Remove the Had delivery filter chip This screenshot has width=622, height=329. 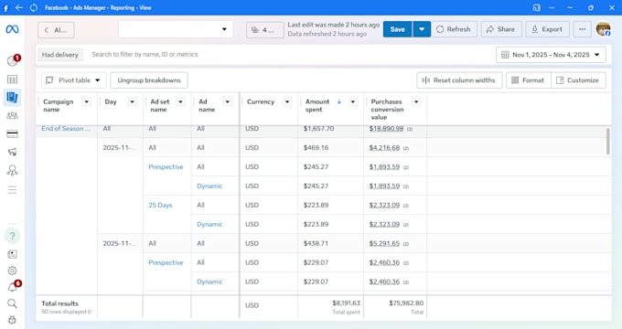click(60, 55)
